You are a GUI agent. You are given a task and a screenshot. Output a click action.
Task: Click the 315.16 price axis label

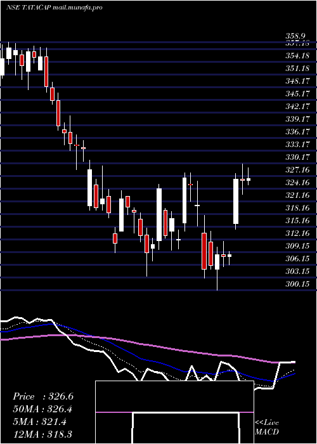[297, 220]
